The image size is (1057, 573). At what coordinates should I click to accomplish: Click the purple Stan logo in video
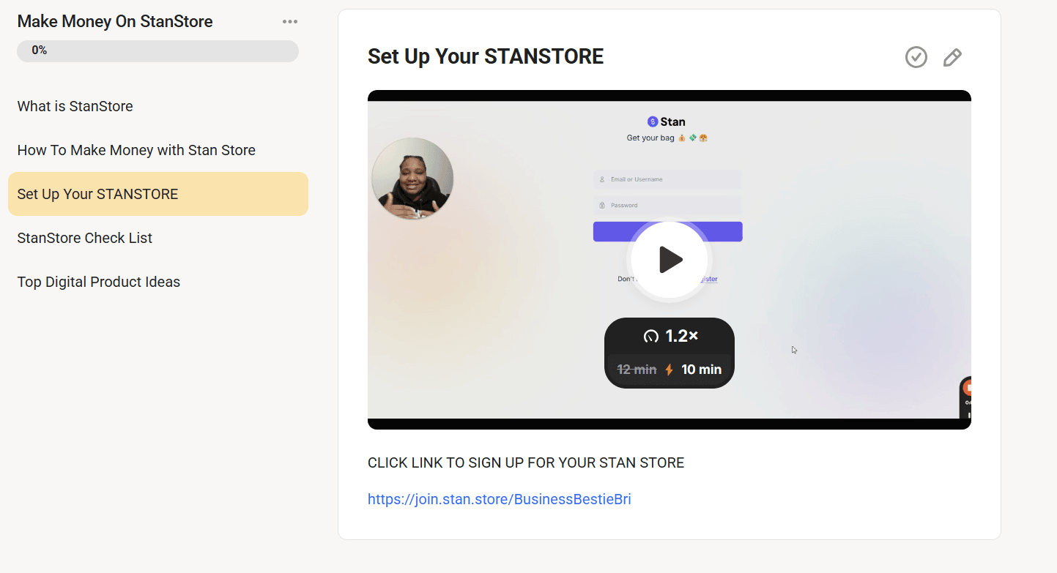coord(653,121)
